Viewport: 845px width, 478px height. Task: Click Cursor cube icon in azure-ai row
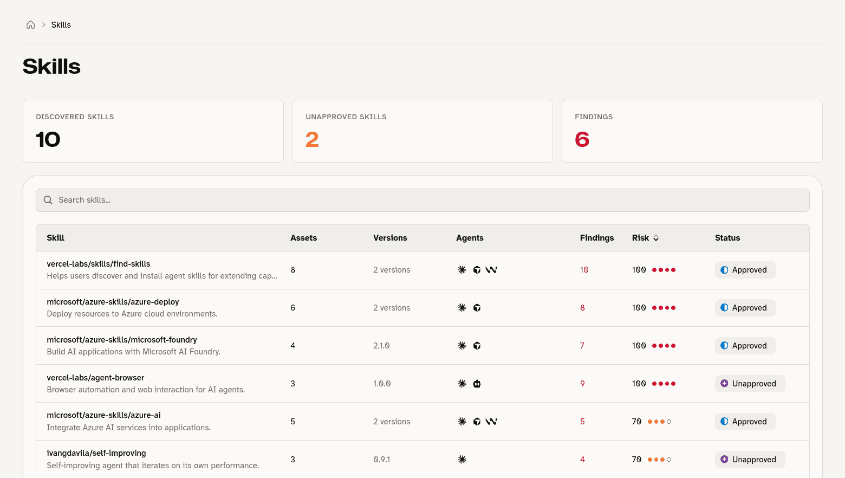[477, 422]
